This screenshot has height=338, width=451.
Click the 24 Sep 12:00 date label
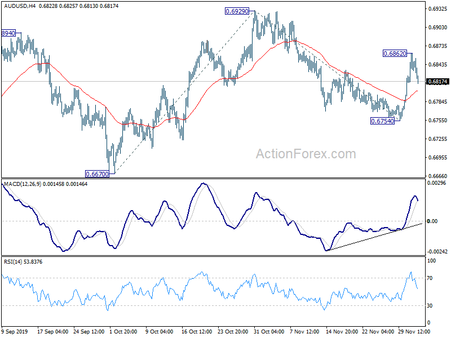[89, 332]
